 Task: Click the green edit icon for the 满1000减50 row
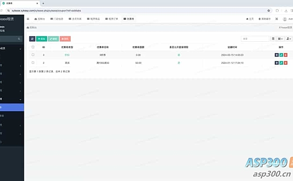click(x=281, y=63)
